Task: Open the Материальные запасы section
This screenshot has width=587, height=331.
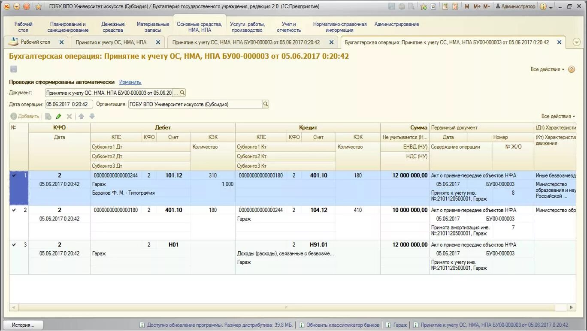Action: [x=153, y=27]
